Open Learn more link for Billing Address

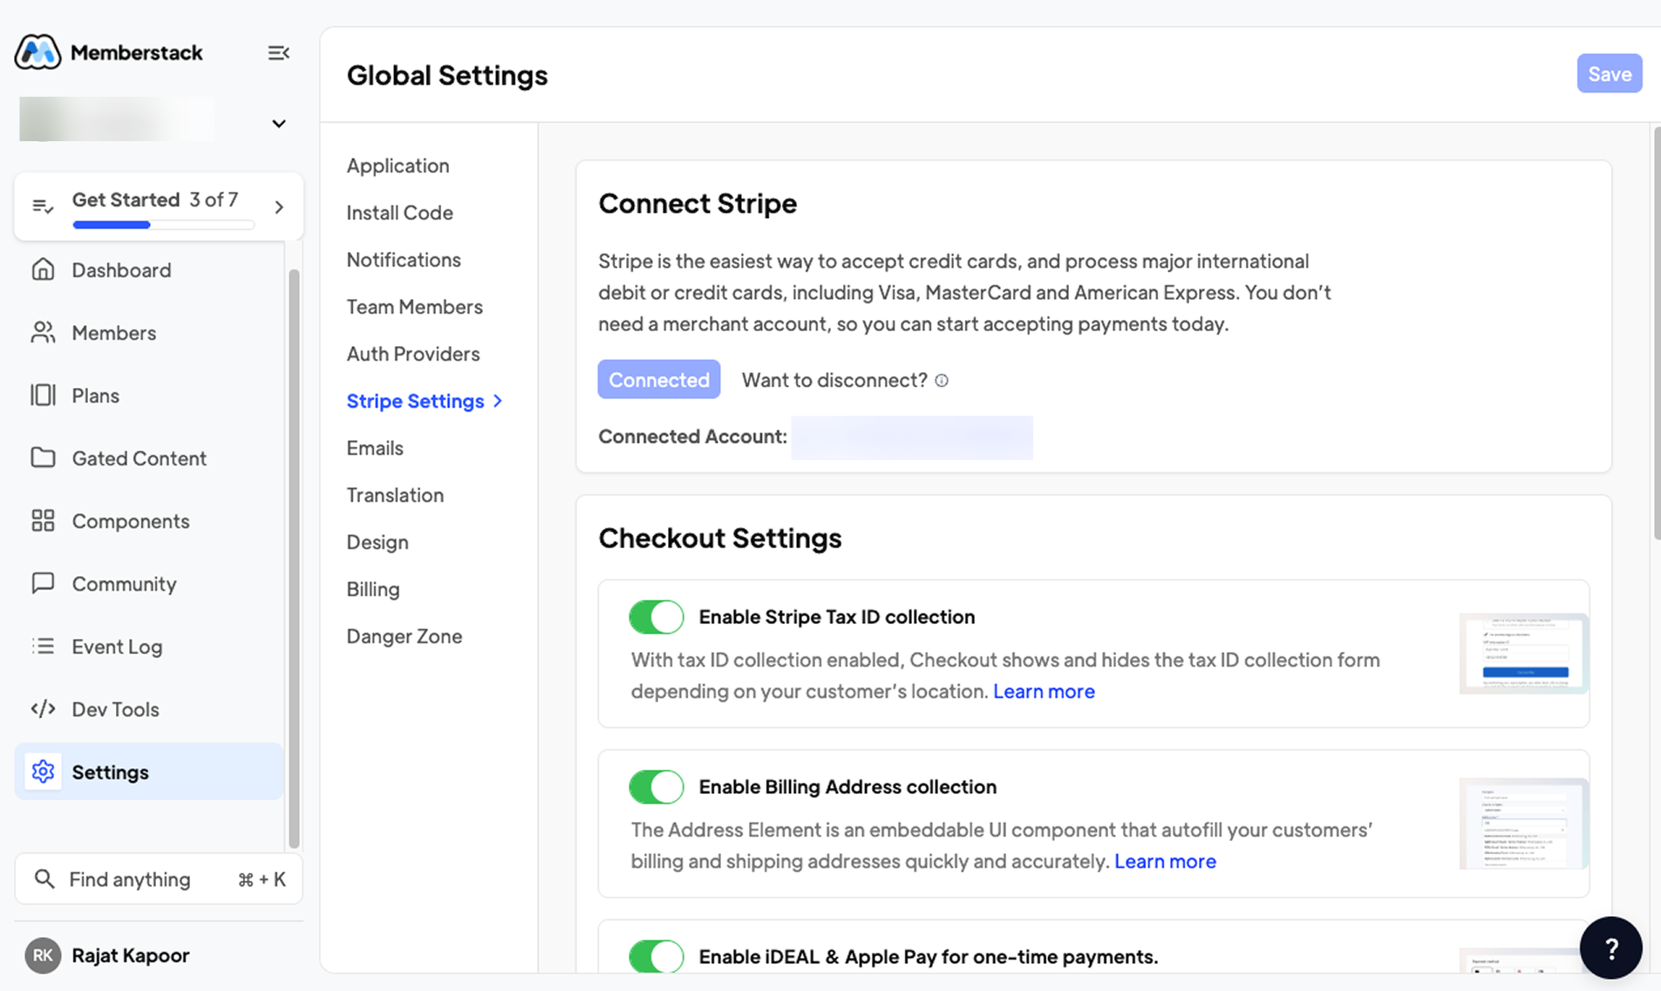pos(1165,861)
